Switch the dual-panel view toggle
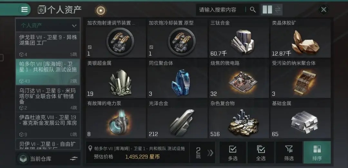The image size is (348, 168). tap(271, 10)
